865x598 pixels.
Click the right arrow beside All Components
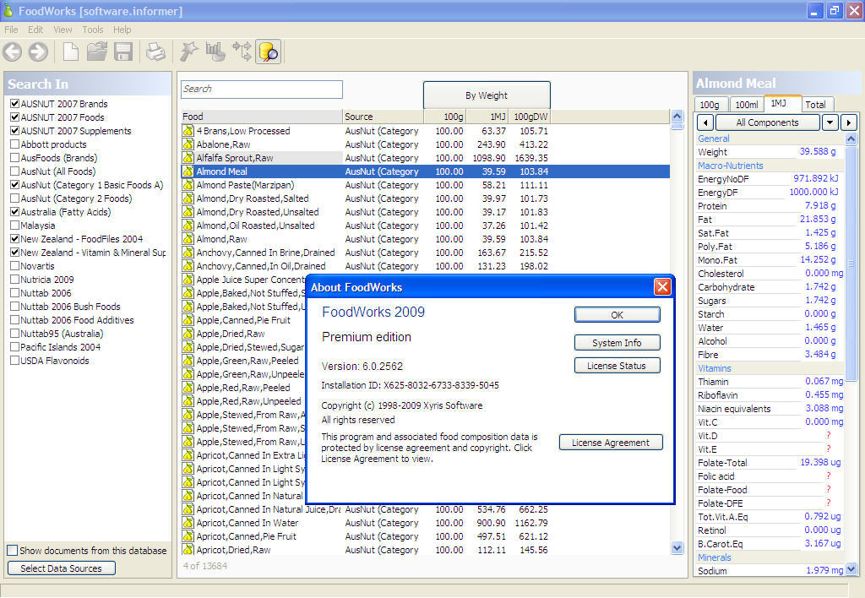[849, 122]
